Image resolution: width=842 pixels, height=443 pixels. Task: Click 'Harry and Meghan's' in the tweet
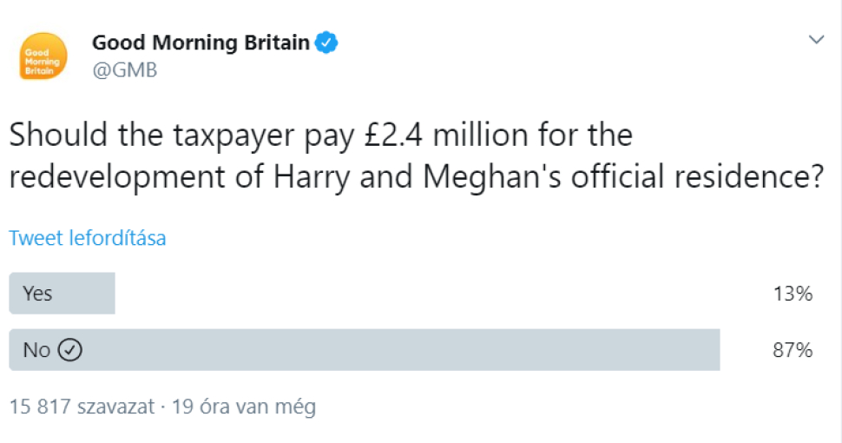417,177
